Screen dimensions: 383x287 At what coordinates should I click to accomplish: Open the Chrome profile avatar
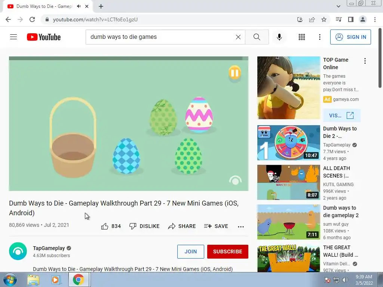click(x=363, y=19)
